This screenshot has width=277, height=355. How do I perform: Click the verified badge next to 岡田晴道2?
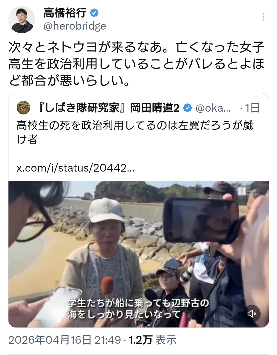(188, 108)
